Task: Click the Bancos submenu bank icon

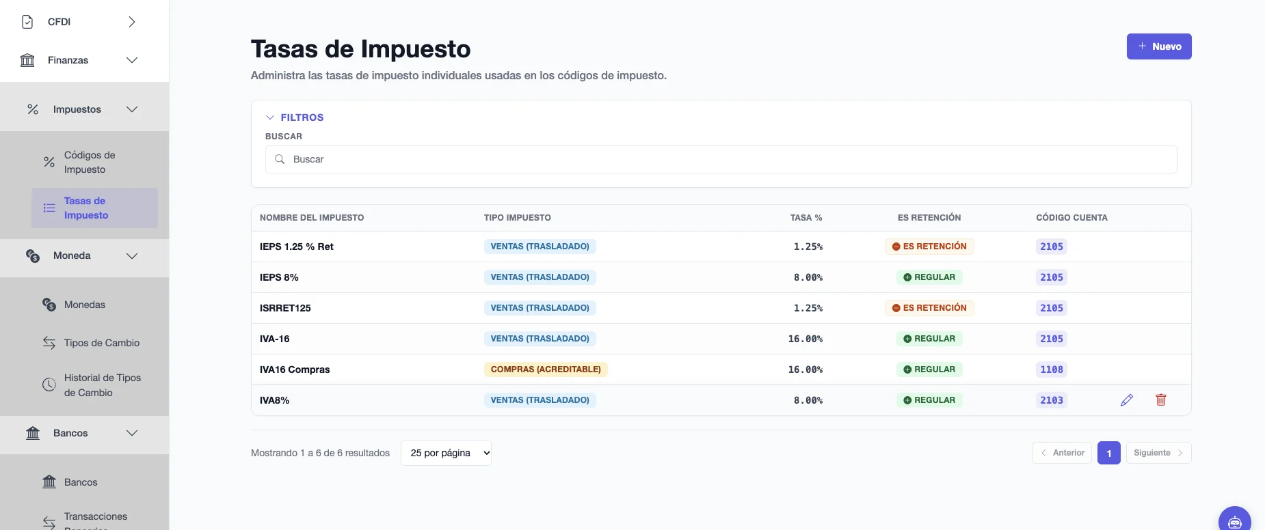Action: tap(49, 482)
